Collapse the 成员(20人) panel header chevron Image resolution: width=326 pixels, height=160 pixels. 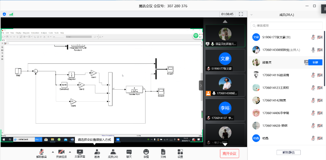point(252,15)
